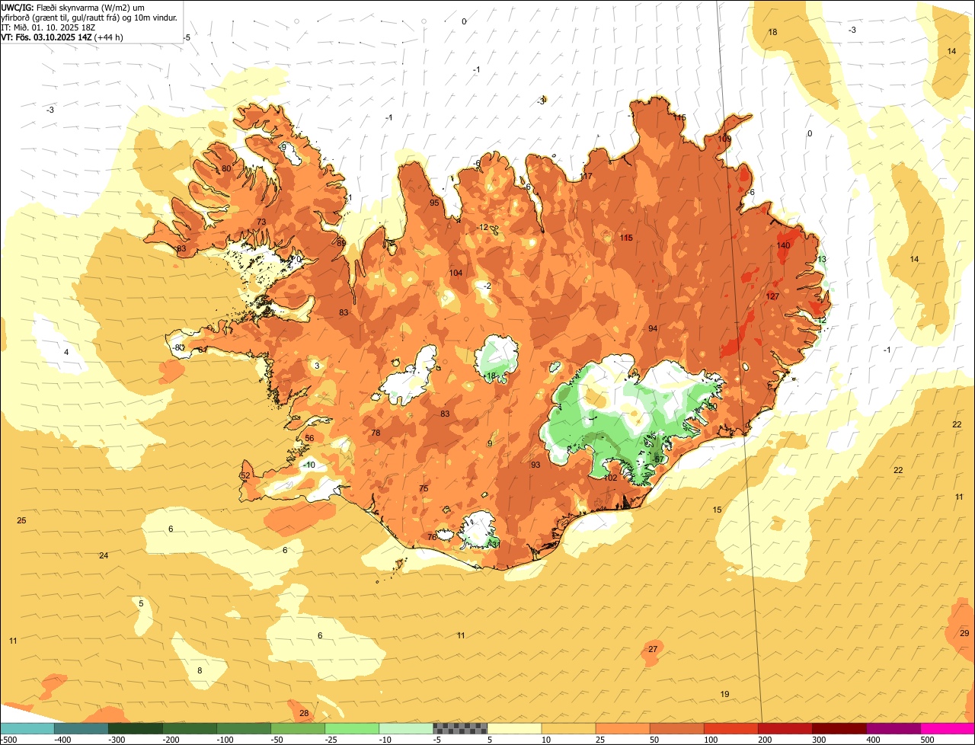The height and width of the screenshot is (745, 975).
Task: Click the 15 value in the southeast ocean
Action: click(717, 510)
